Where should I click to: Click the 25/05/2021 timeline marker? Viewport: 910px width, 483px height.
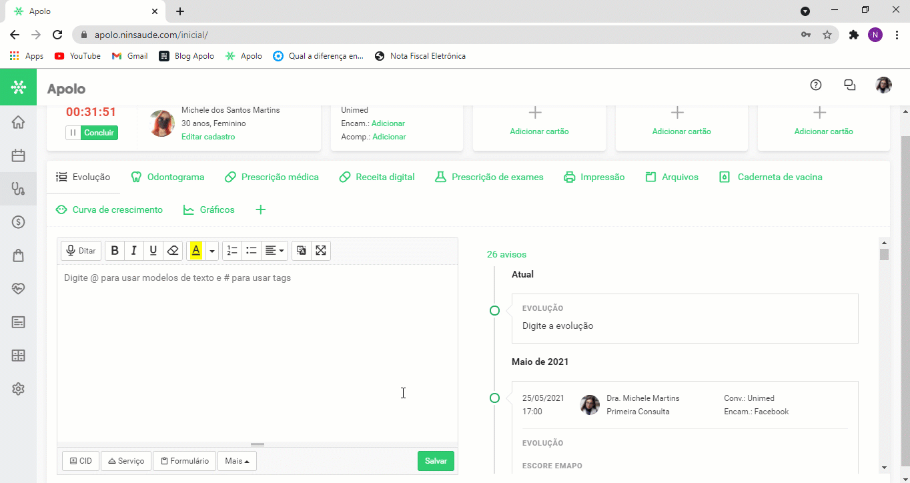[x=494, y=398]
